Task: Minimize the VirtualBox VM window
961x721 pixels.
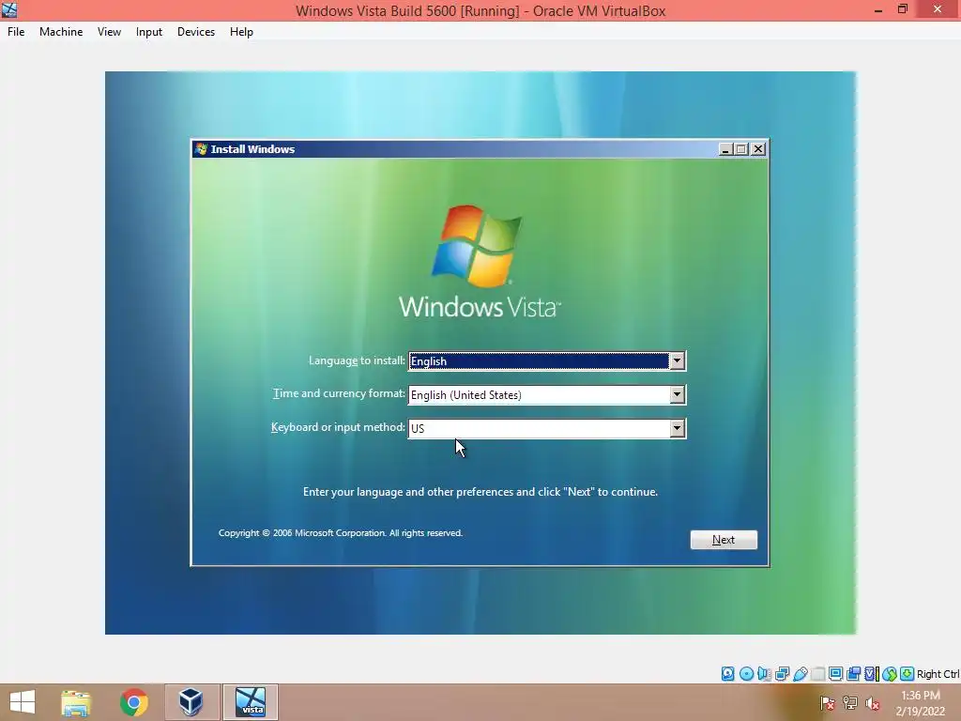Action: click(x=877, y=9)
